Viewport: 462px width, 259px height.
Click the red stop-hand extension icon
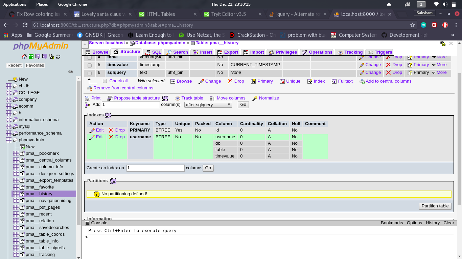(x=445, y=25)
